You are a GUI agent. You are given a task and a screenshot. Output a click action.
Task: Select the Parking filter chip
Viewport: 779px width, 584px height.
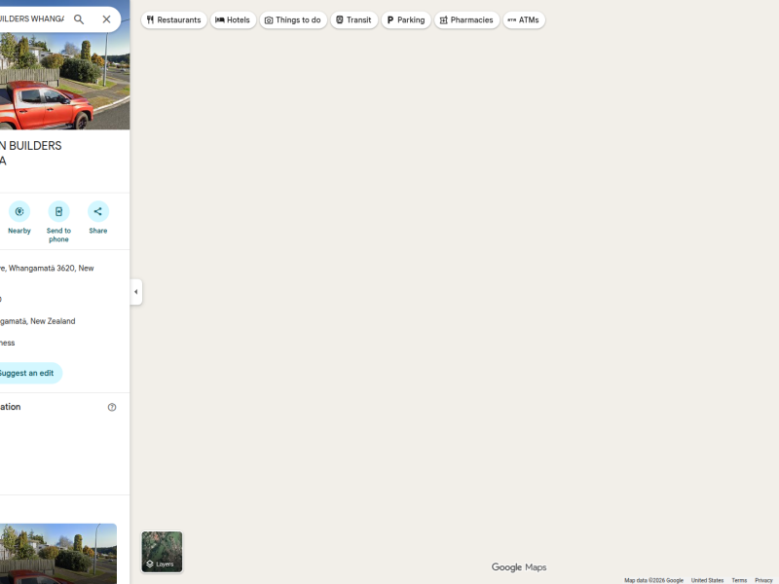pyautogui.click(x=406, y=19)
